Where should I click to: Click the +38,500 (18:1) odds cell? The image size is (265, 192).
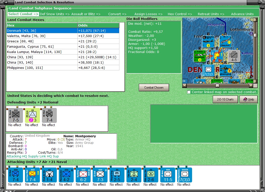point(98,63)
